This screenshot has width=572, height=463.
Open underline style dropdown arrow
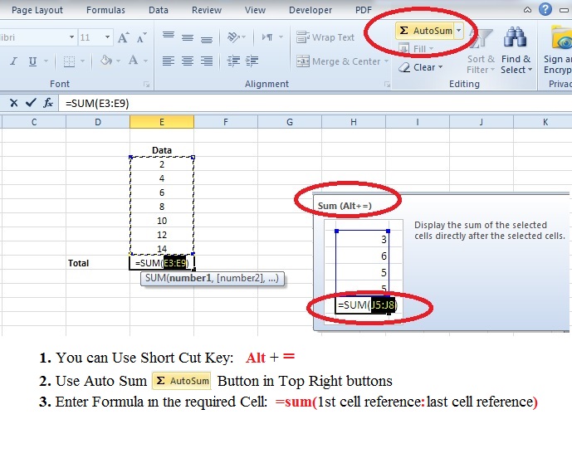tap(46, 61)
